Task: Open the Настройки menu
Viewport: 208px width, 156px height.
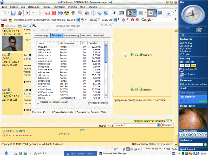Action: (59, 7)
